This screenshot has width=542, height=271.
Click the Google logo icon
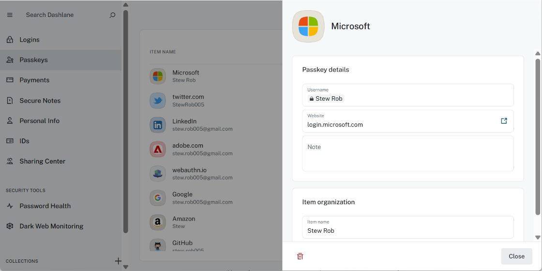[158, 198]
